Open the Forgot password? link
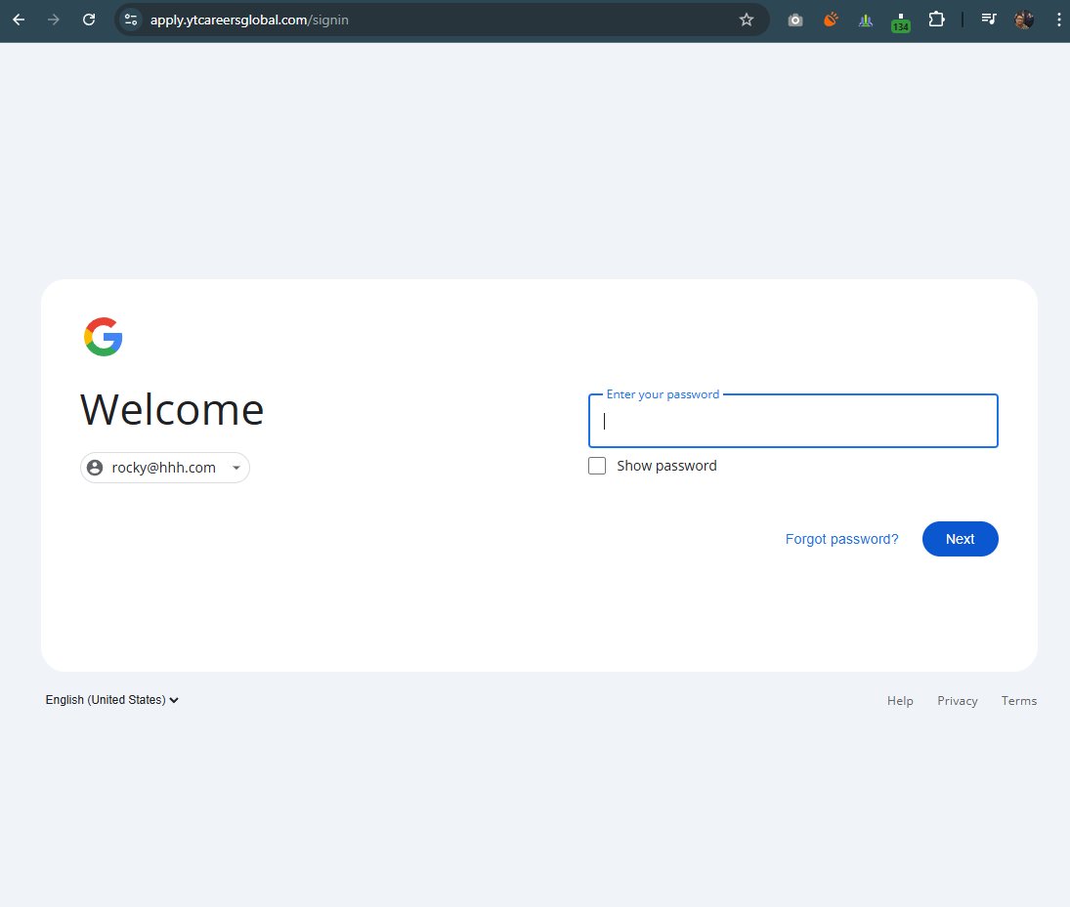This screenshot has width=1070, height=907. 842,540
